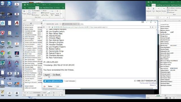
Task: Stop loading page with browser X icon
Action: (x=49, y=27)
